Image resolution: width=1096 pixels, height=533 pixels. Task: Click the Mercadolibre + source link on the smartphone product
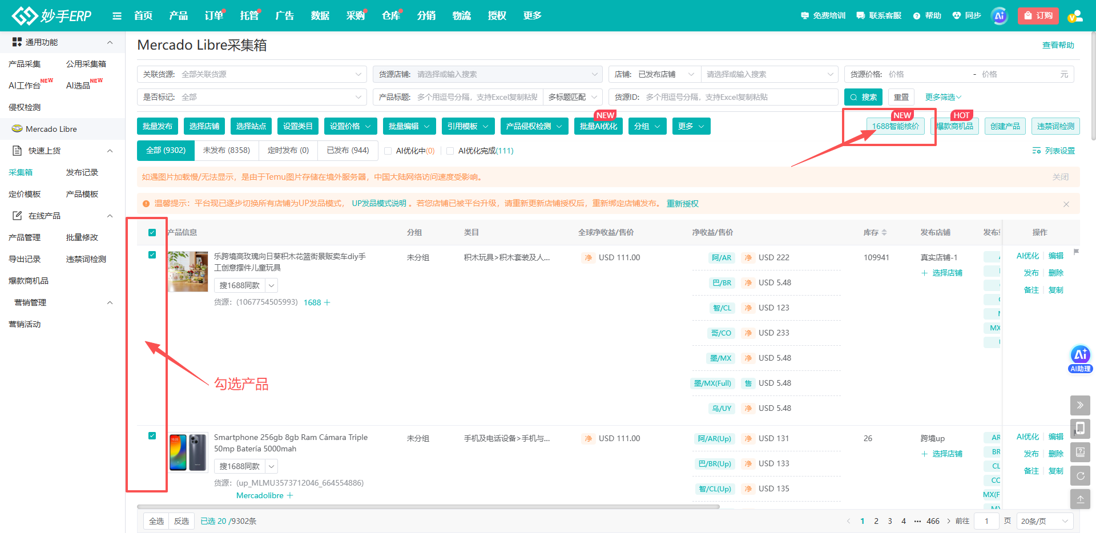coord(265,495)
